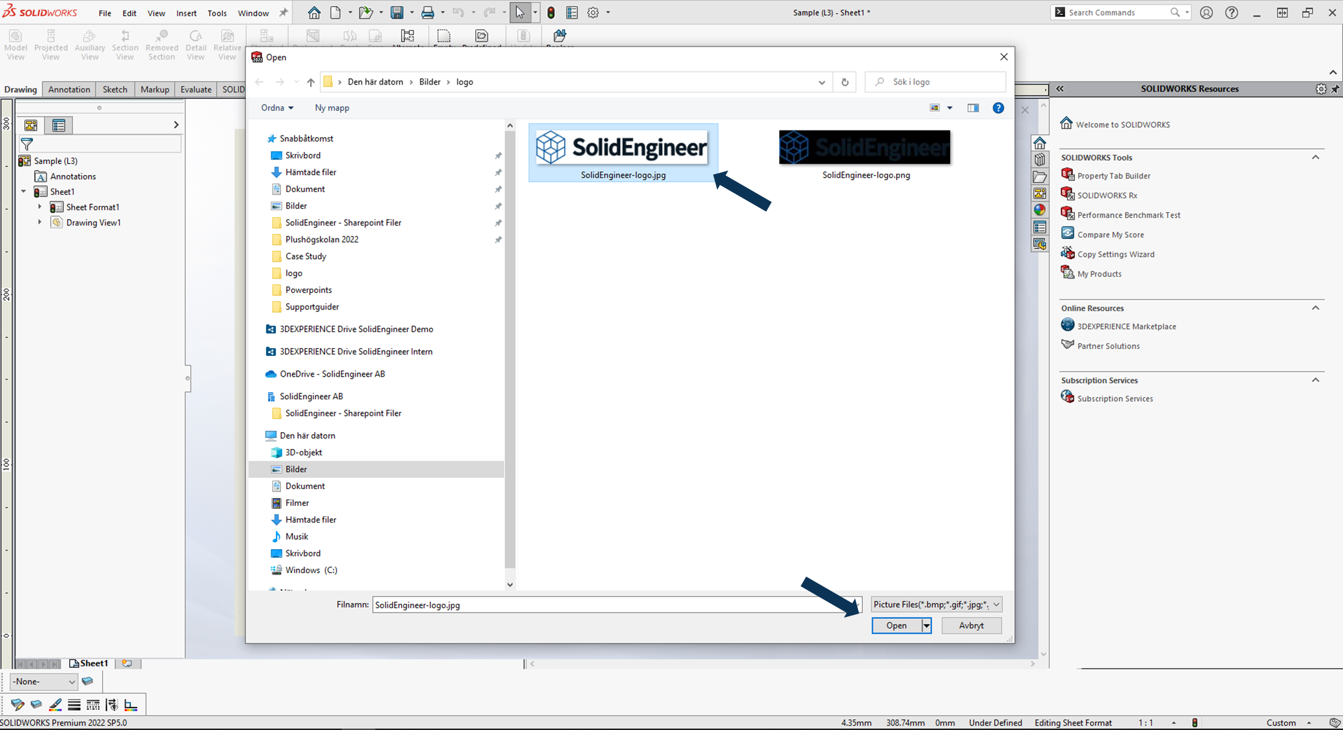The image size is (1343, 730).
Task: Open the Picture Files type dropdown
Action: (x=936, y=605)
